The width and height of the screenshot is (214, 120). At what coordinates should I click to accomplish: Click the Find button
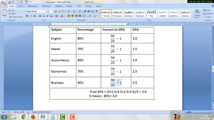[x=207, y=10]
